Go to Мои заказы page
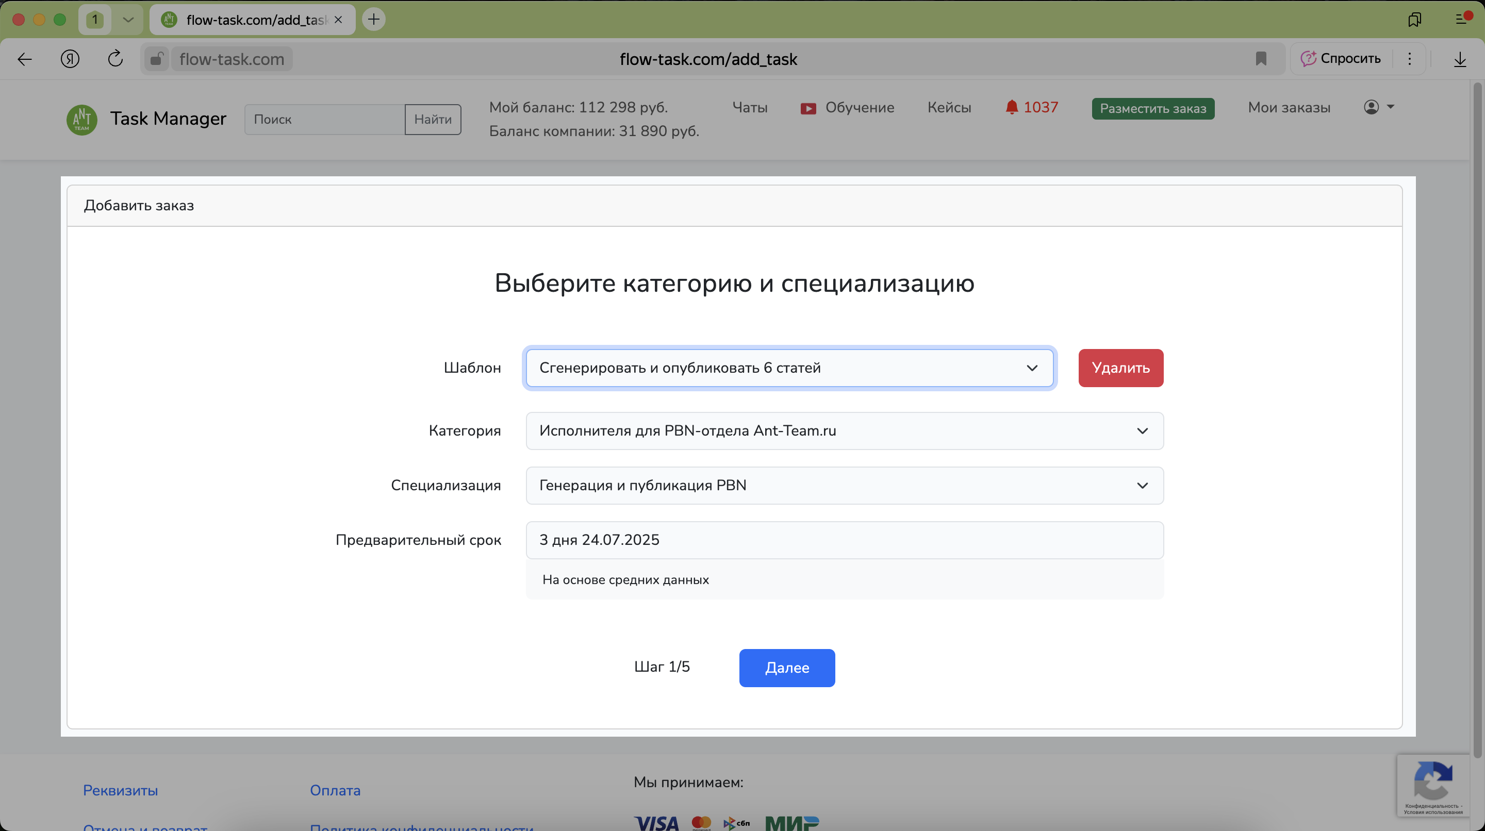This screenshot has width=1485, height=831. coord(1289,107)
